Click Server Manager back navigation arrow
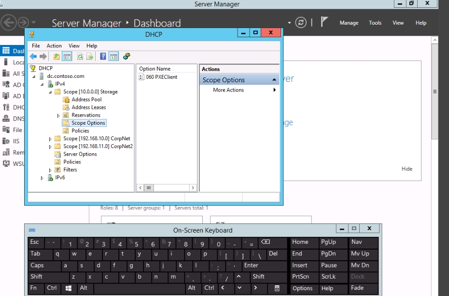 click(x=8, y=22)
